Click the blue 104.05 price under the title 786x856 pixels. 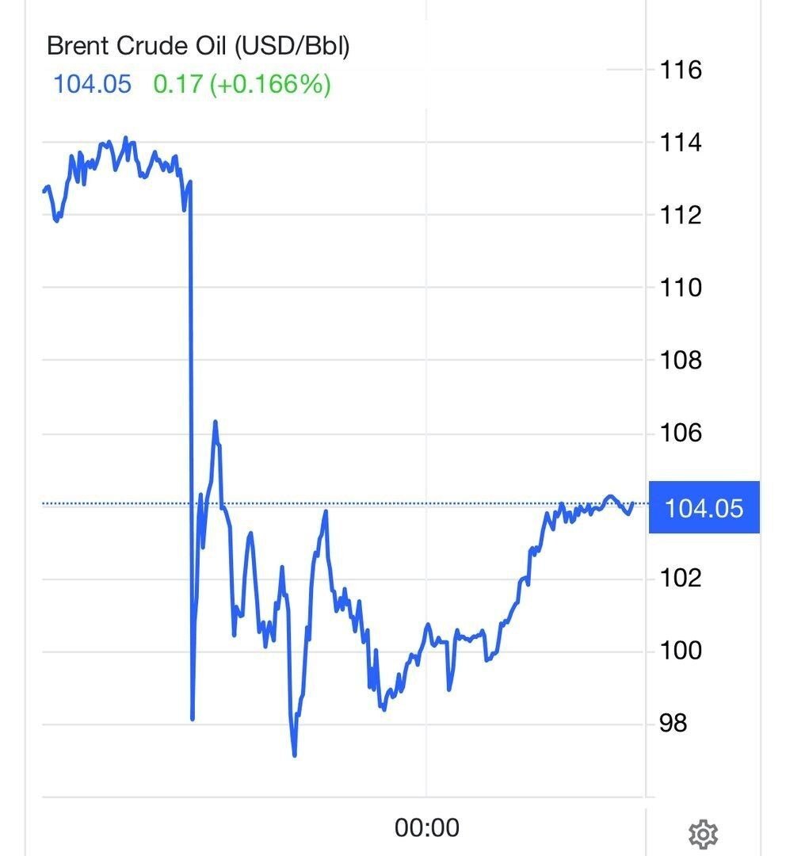click(x=92, y=83)
